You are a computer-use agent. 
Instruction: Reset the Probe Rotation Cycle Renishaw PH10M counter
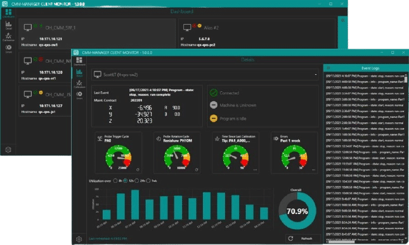(x=197, y=170)
